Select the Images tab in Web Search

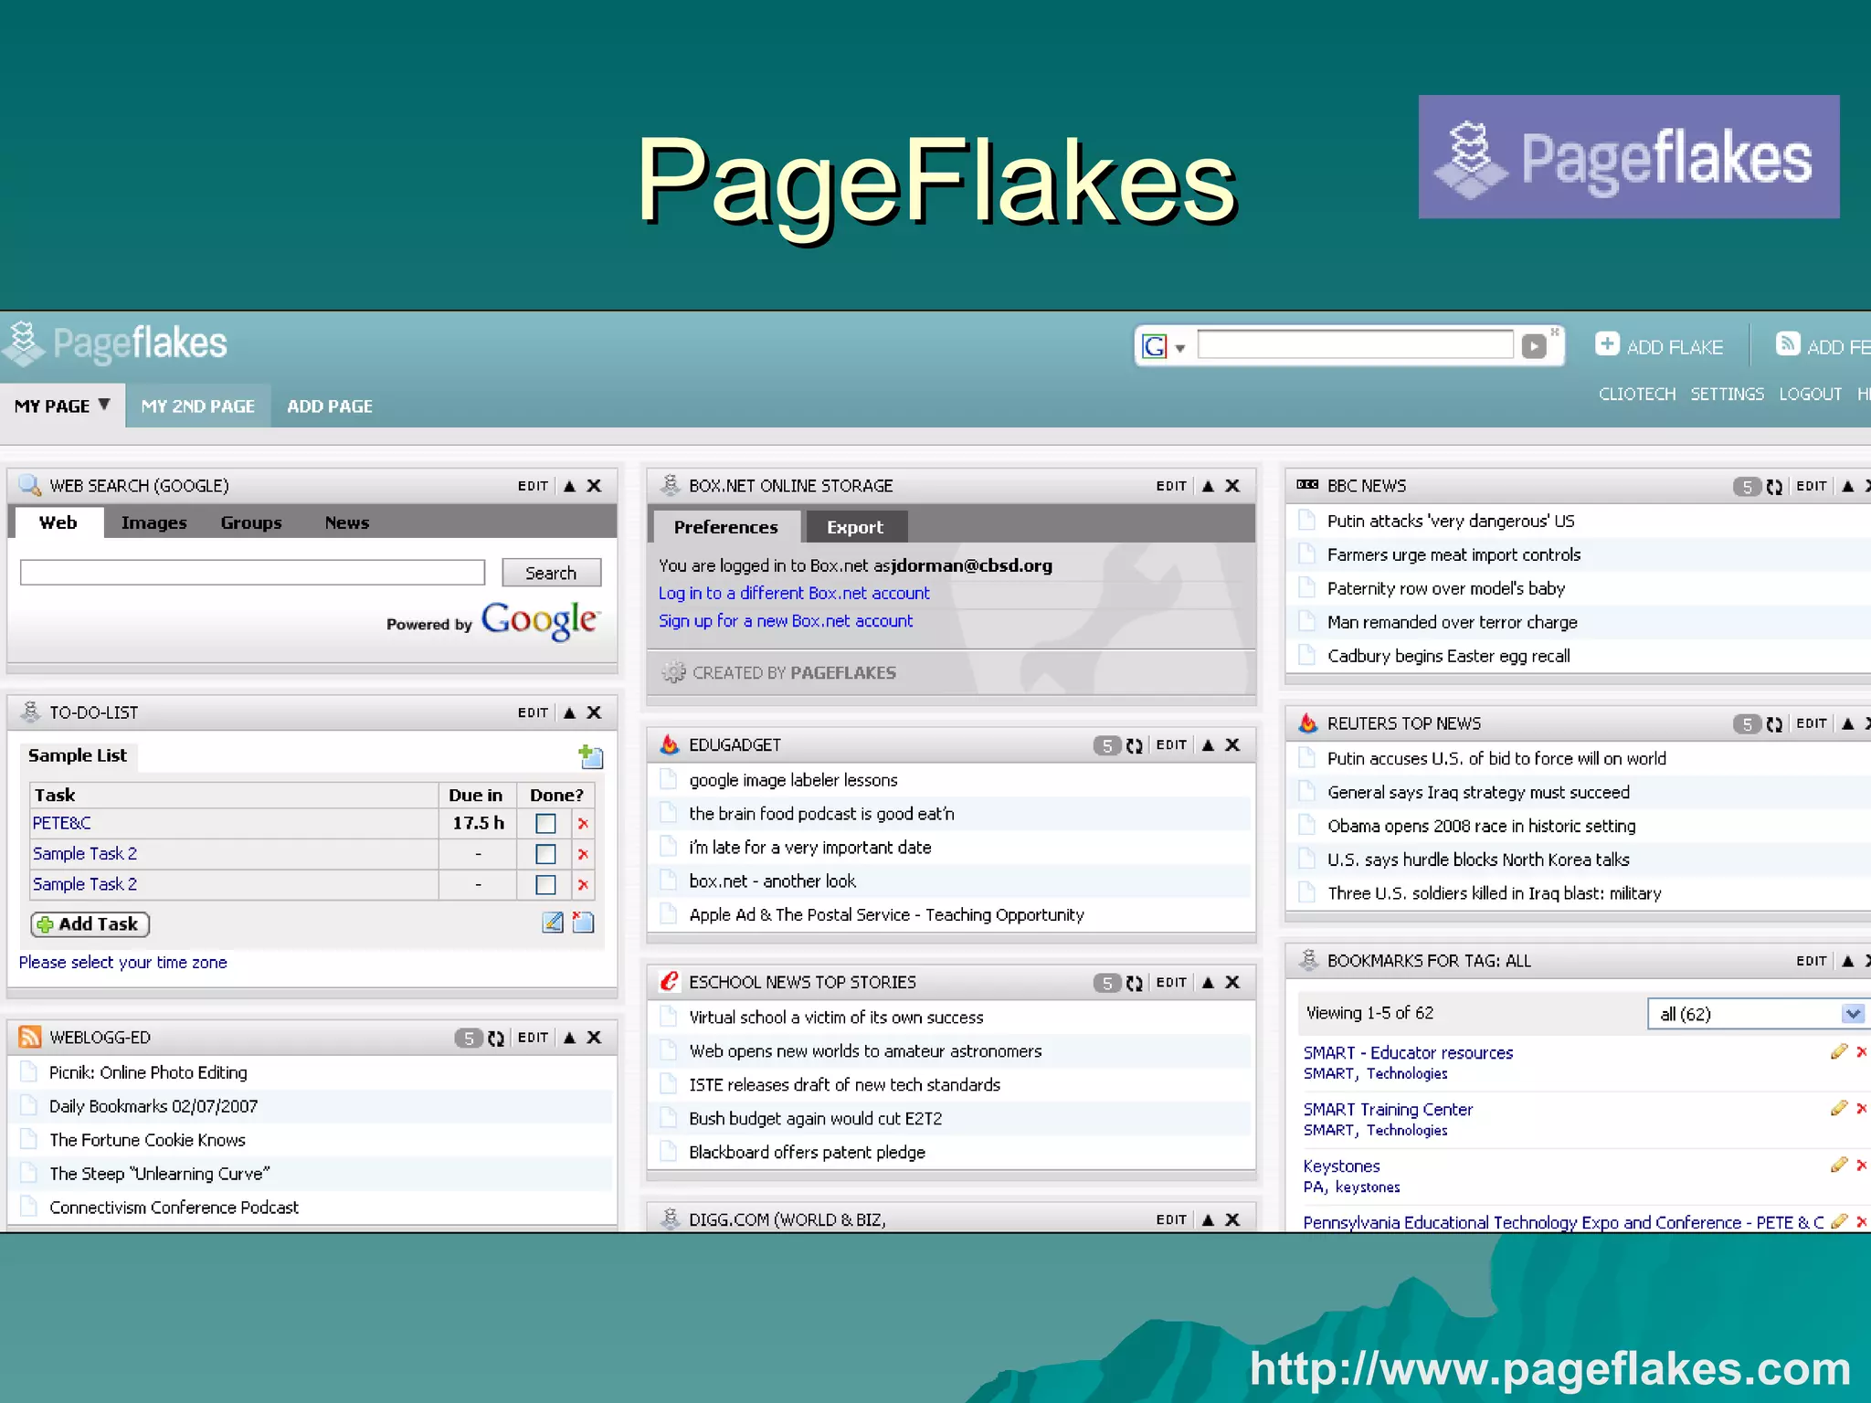(x=153, y=523)
